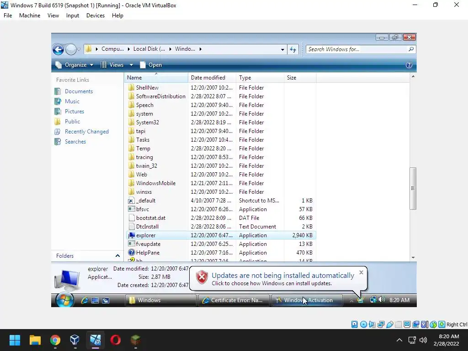Click the guest tray network icon

pyautogui.click(x=373, y=299)
